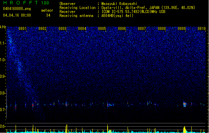
Task: Click the 0805 time marker
Action: (x=102, y=28)
